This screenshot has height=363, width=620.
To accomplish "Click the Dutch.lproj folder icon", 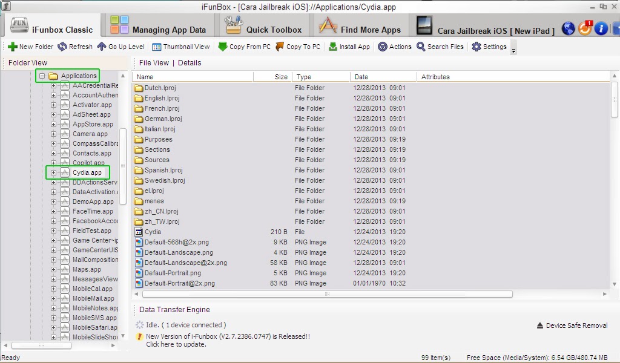I will click(139, 88).
